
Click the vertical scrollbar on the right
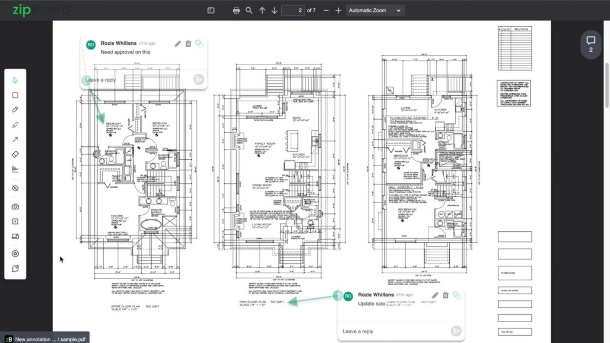[607, 85]
